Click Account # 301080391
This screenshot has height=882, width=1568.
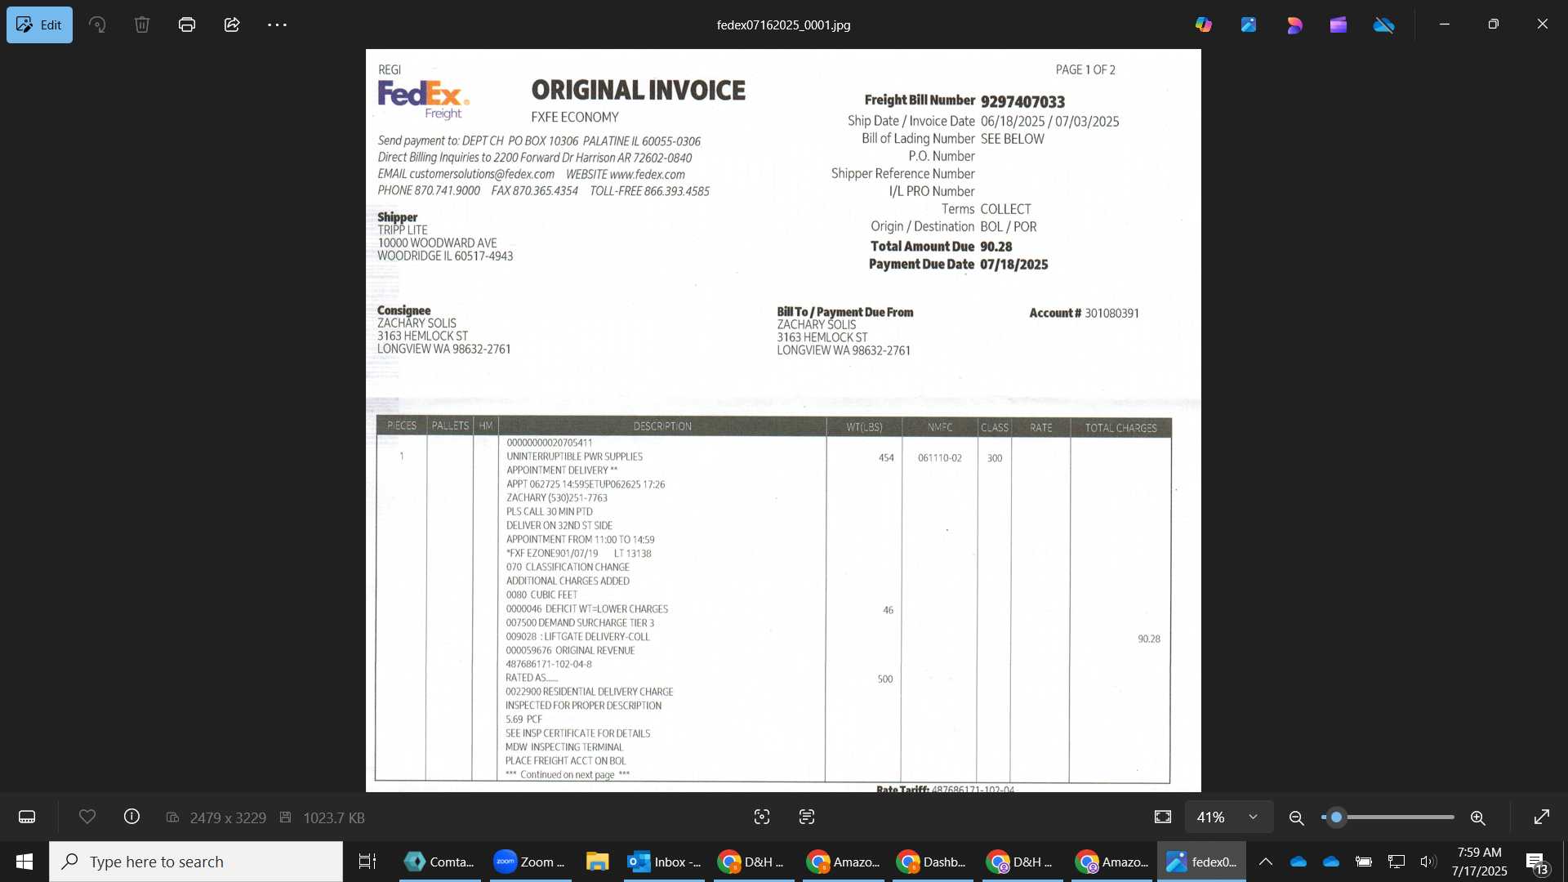coord(1084,314)
